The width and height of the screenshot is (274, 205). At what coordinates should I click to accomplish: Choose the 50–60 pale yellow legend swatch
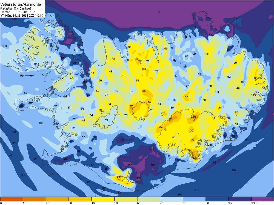click(126, 199)
